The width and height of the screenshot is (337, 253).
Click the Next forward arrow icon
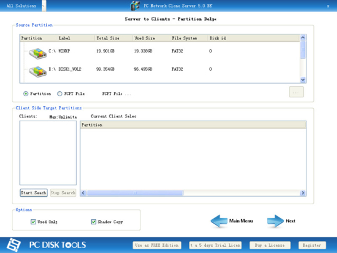click(x=275, y=221)
